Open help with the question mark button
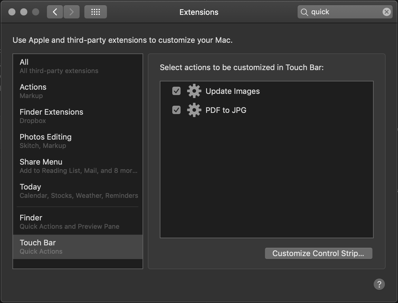 coord(379,284)
